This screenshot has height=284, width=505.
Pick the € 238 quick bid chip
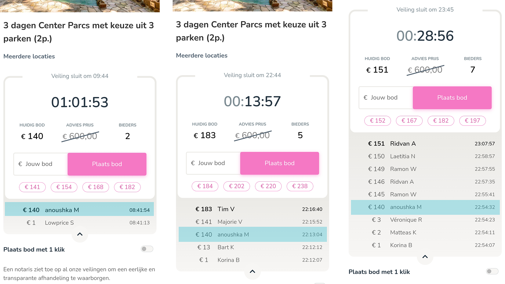[300, 186]
